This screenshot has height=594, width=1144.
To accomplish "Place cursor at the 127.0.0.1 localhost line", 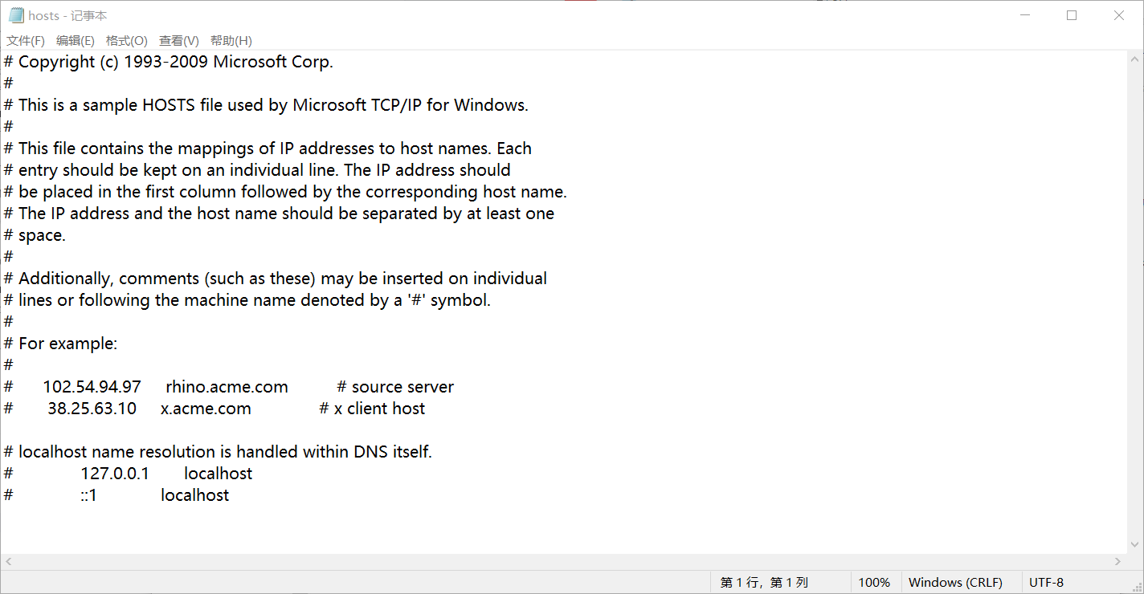I will click(129, 474).
